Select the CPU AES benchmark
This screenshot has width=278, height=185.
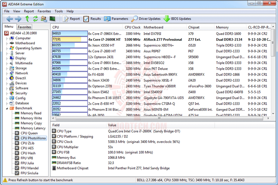[x=24, y=148]
